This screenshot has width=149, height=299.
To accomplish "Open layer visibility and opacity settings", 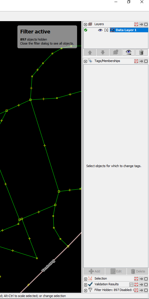I will (x=129, y=52).
